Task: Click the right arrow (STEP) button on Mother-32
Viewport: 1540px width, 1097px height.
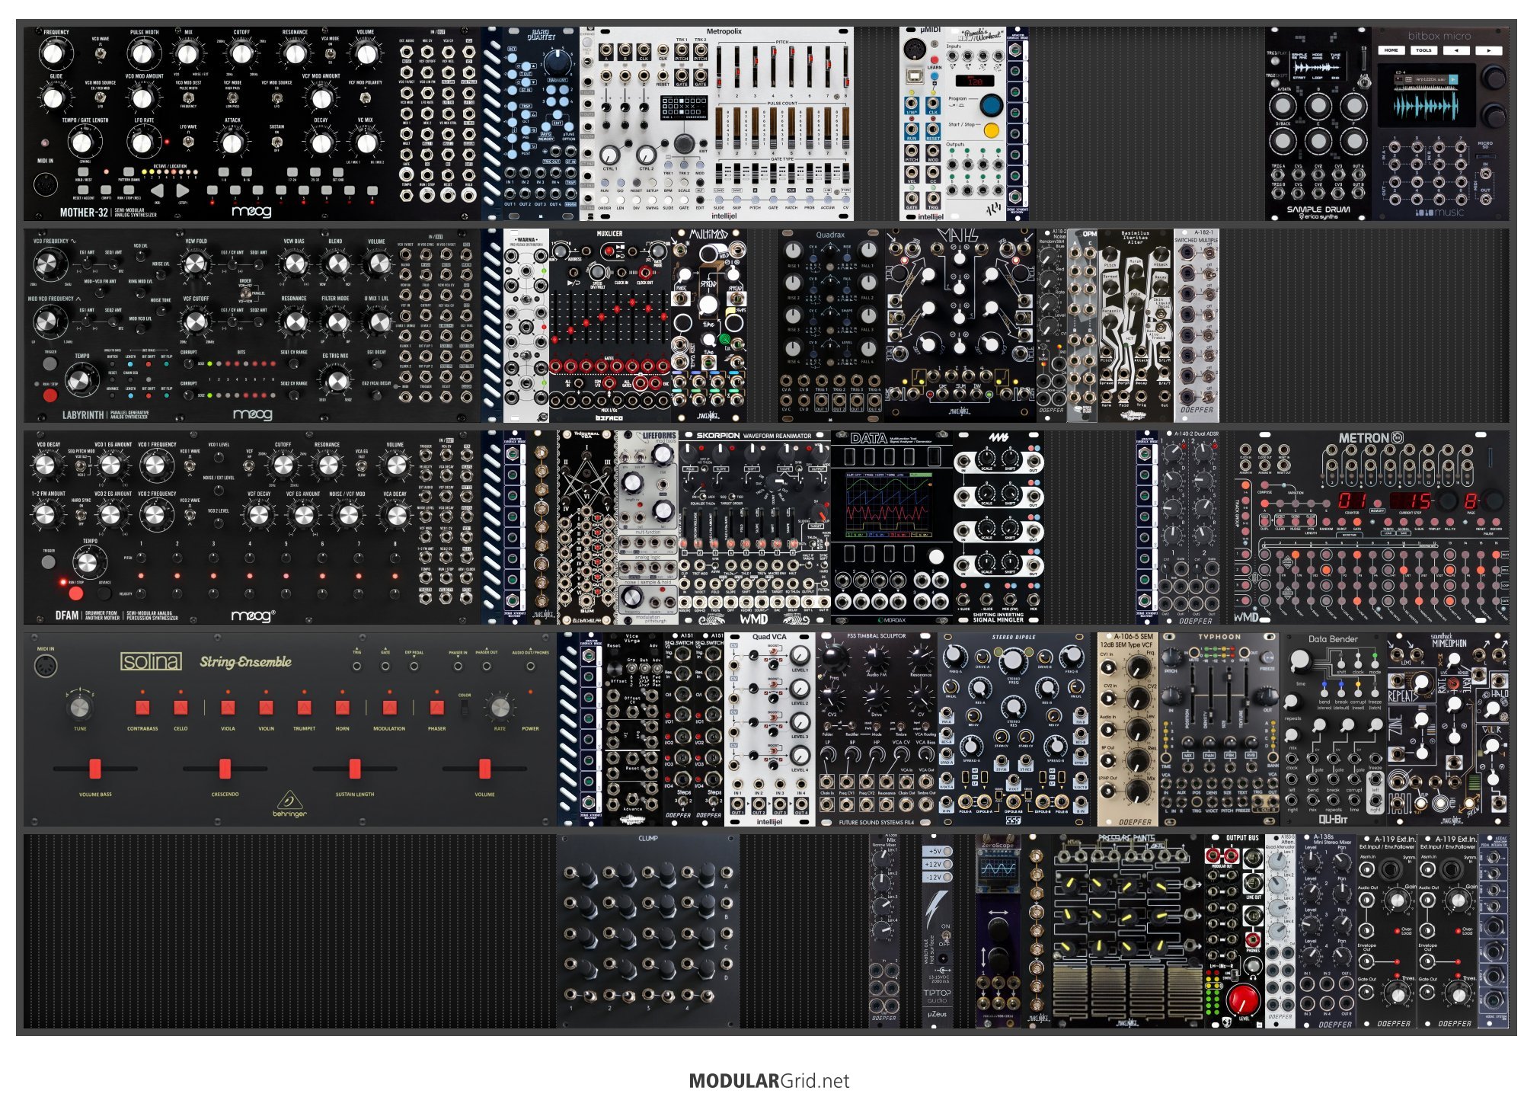Action: click(x=183, y=190)
